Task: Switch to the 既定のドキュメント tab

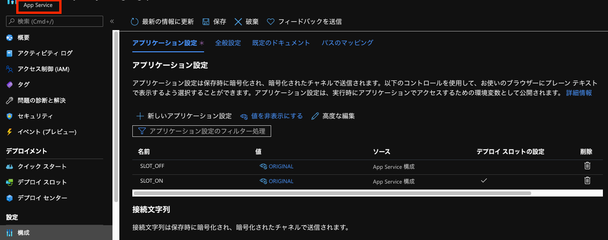Action: 281,43
